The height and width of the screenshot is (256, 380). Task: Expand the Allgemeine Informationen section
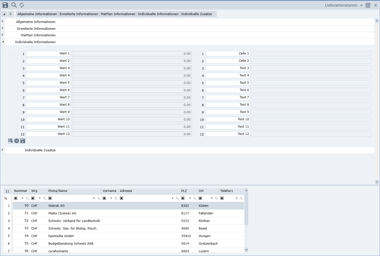3,21
